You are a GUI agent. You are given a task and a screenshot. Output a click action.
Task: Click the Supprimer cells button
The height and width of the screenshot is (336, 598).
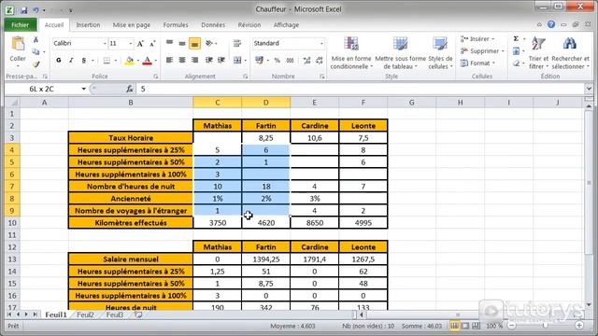(x=482, y=51)
